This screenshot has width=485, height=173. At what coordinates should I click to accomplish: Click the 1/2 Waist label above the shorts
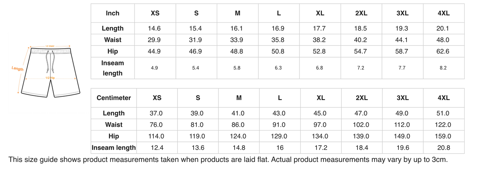click(50, 46)
